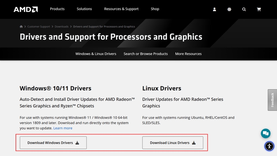Click Download Linux Drivers button
Viewport: 277px width, 156px height.
pyautogui.click(x=173, y=143)
